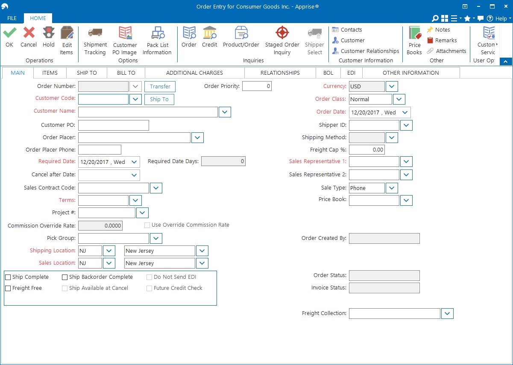Open the Terms dropdown
Image resolution: width=513 pixels, height=365 pixels.
click(135, 200)
